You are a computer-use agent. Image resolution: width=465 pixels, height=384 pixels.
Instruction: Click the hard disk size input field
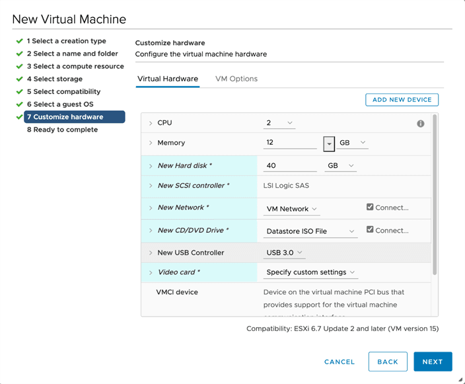289,166
